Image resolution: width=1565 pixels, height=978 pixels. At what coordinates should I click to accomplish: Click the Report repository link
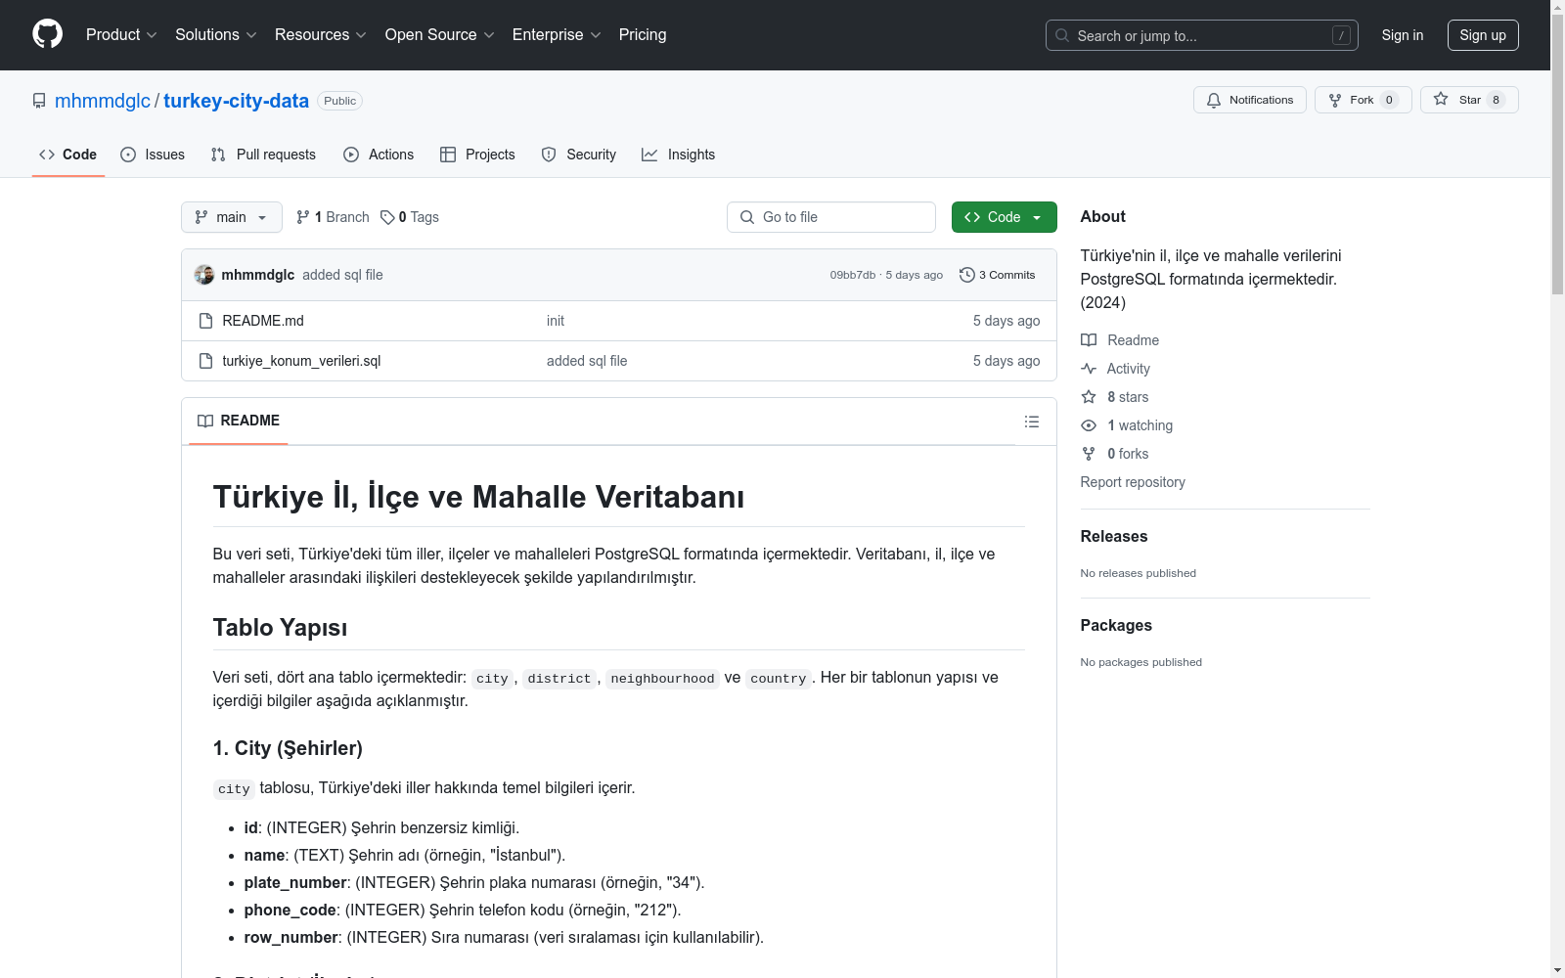(x=1133, y=482)
